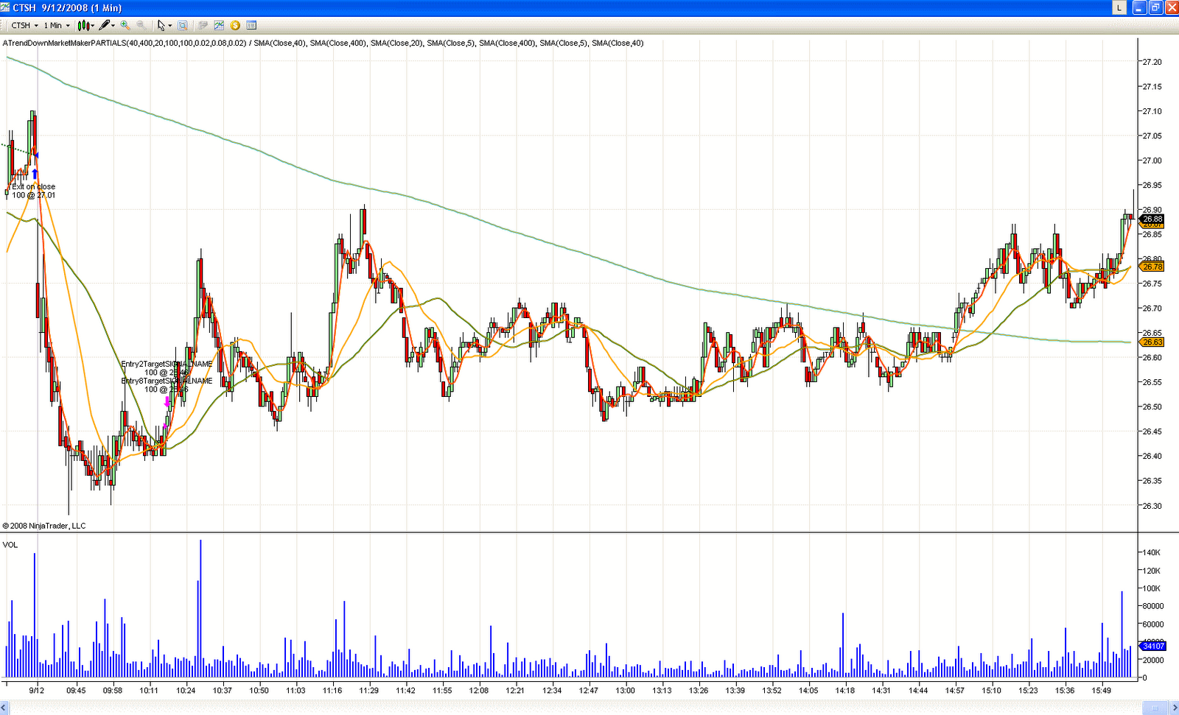
Task: Click the blue 34107 volume marker
Action: pos(1153,646)
